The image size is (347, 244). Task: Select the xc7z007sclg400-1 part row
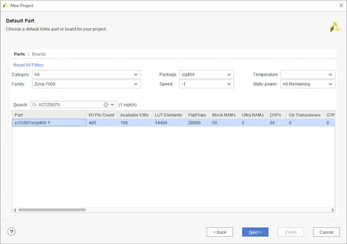pos(49,122)
